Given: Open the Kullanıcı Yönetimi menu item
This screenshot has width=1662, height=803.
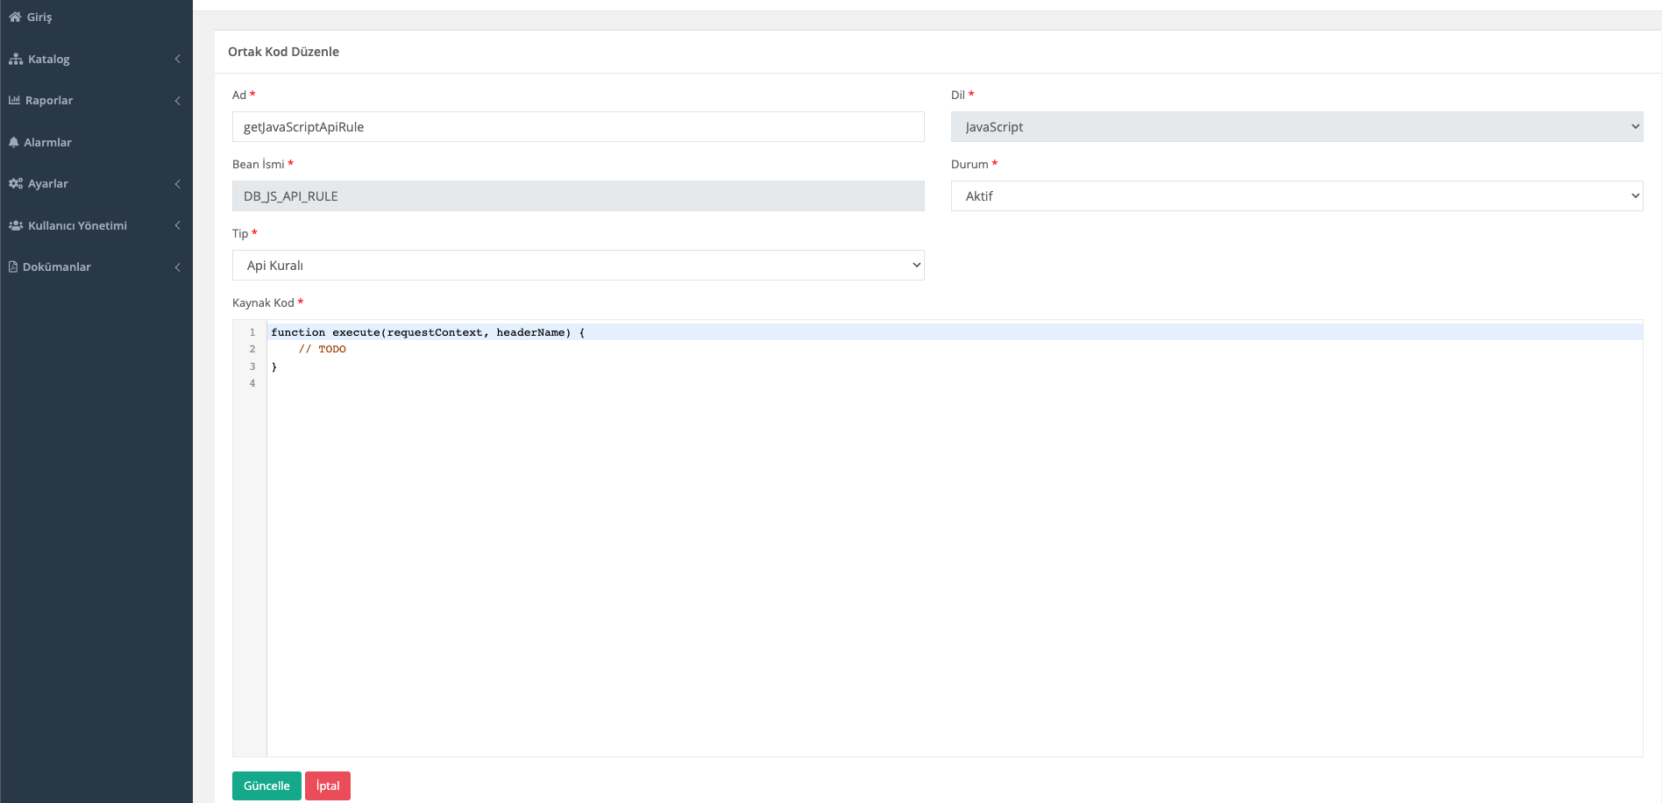Looking at the screenshot, I should 96,225.
